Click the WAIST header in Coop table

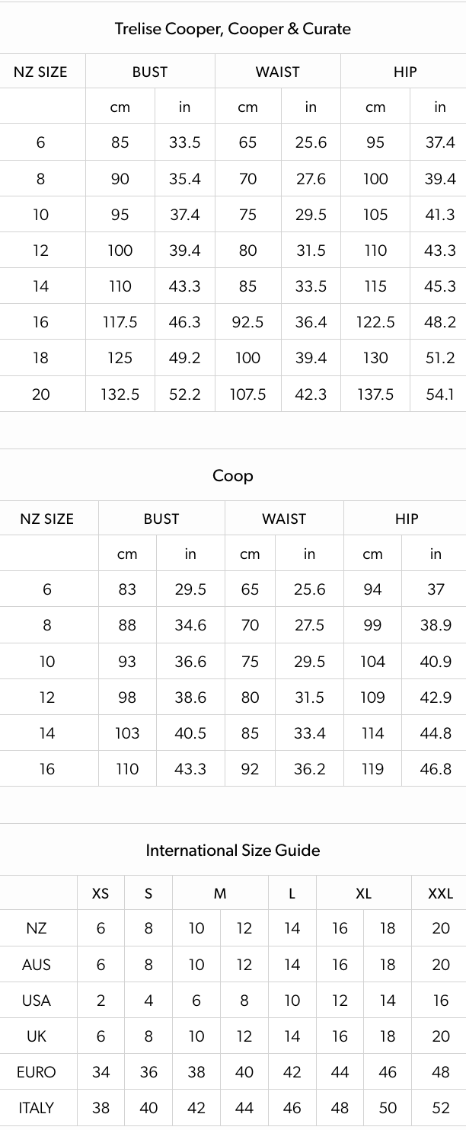284,519
